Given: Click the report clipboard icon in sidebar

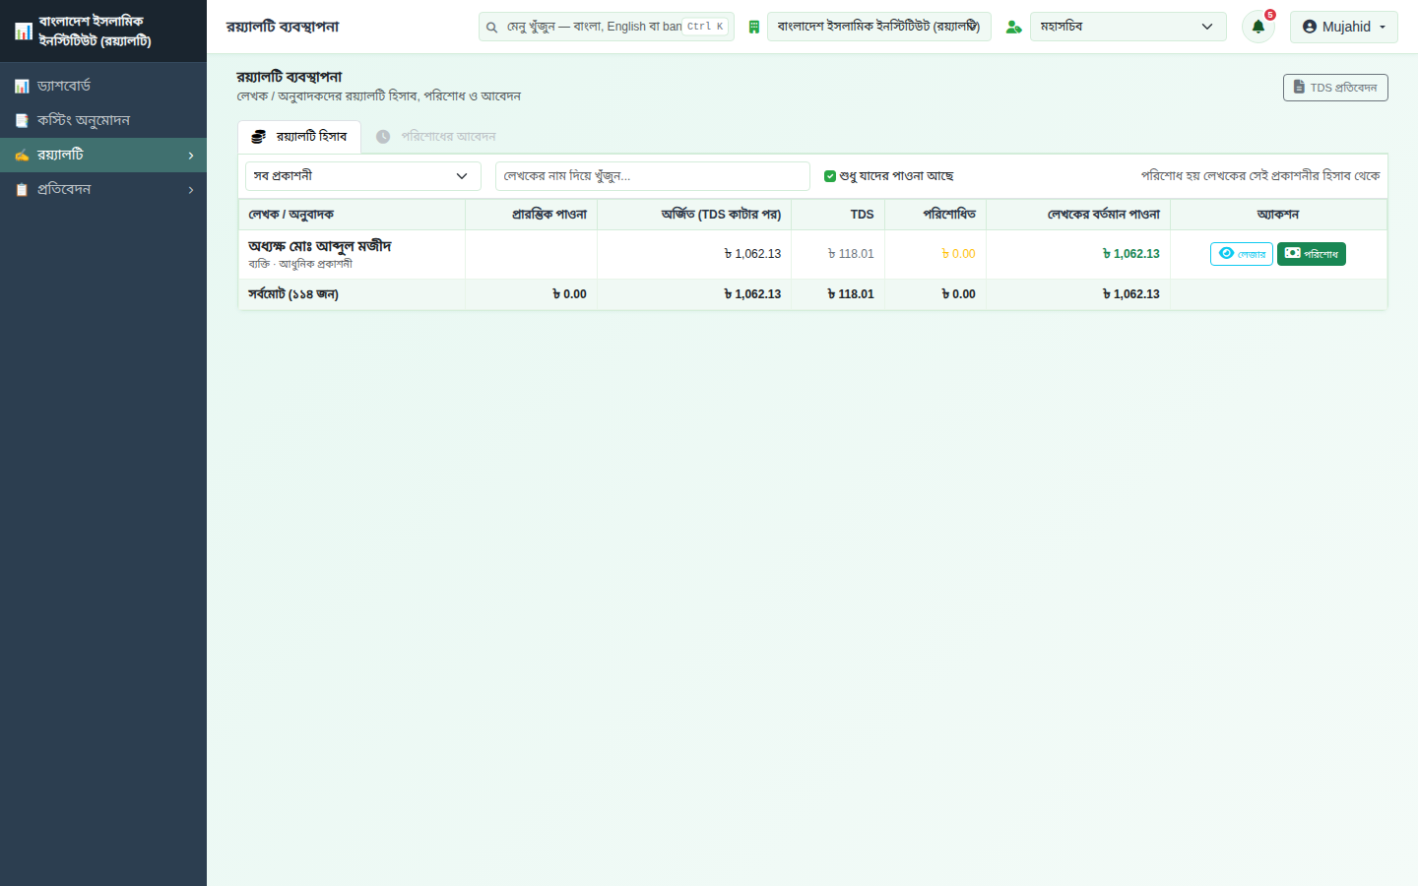Looking at the screenshot, I should pos(22,189).
